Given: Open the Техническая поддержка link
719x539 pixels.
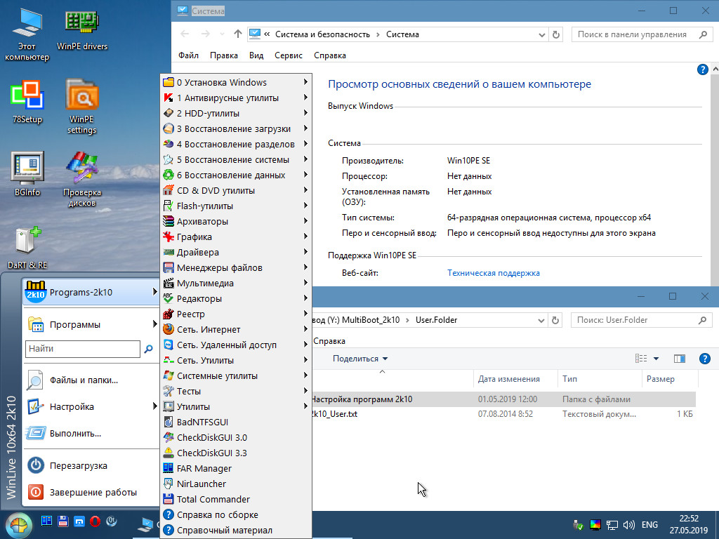Looking at the screenshot, I should click(493, 273).
